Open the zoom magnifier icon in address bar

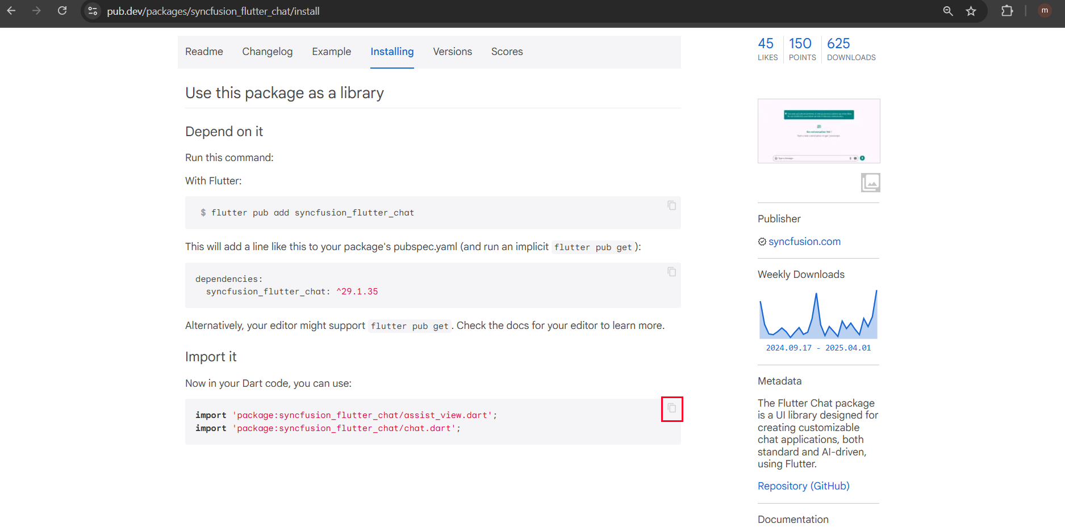click(948, 11)
